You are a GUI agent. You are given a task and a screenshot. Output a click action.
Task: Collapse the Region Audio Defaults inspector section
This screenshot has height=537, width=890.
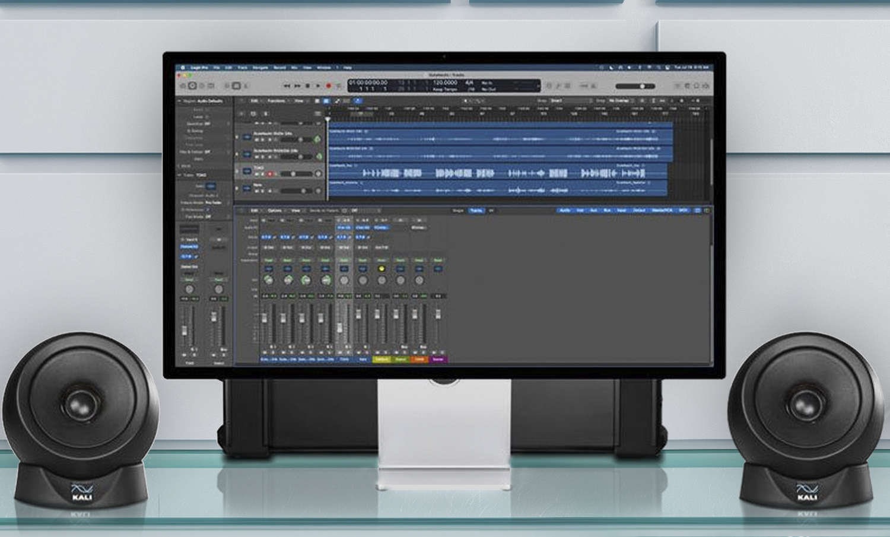pyautogui.click(x=180, y=101)
